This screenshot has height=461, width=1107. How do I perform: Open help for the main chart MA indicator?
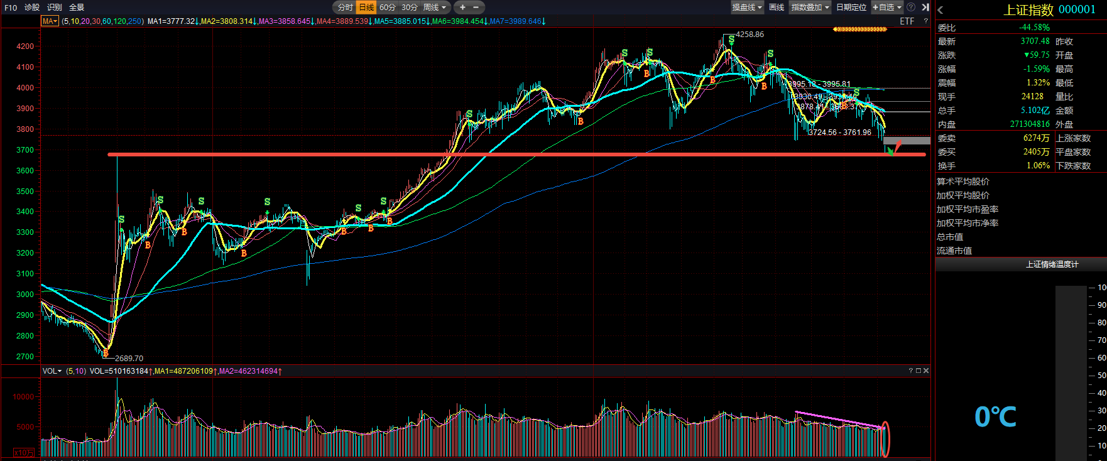(925, 21)
